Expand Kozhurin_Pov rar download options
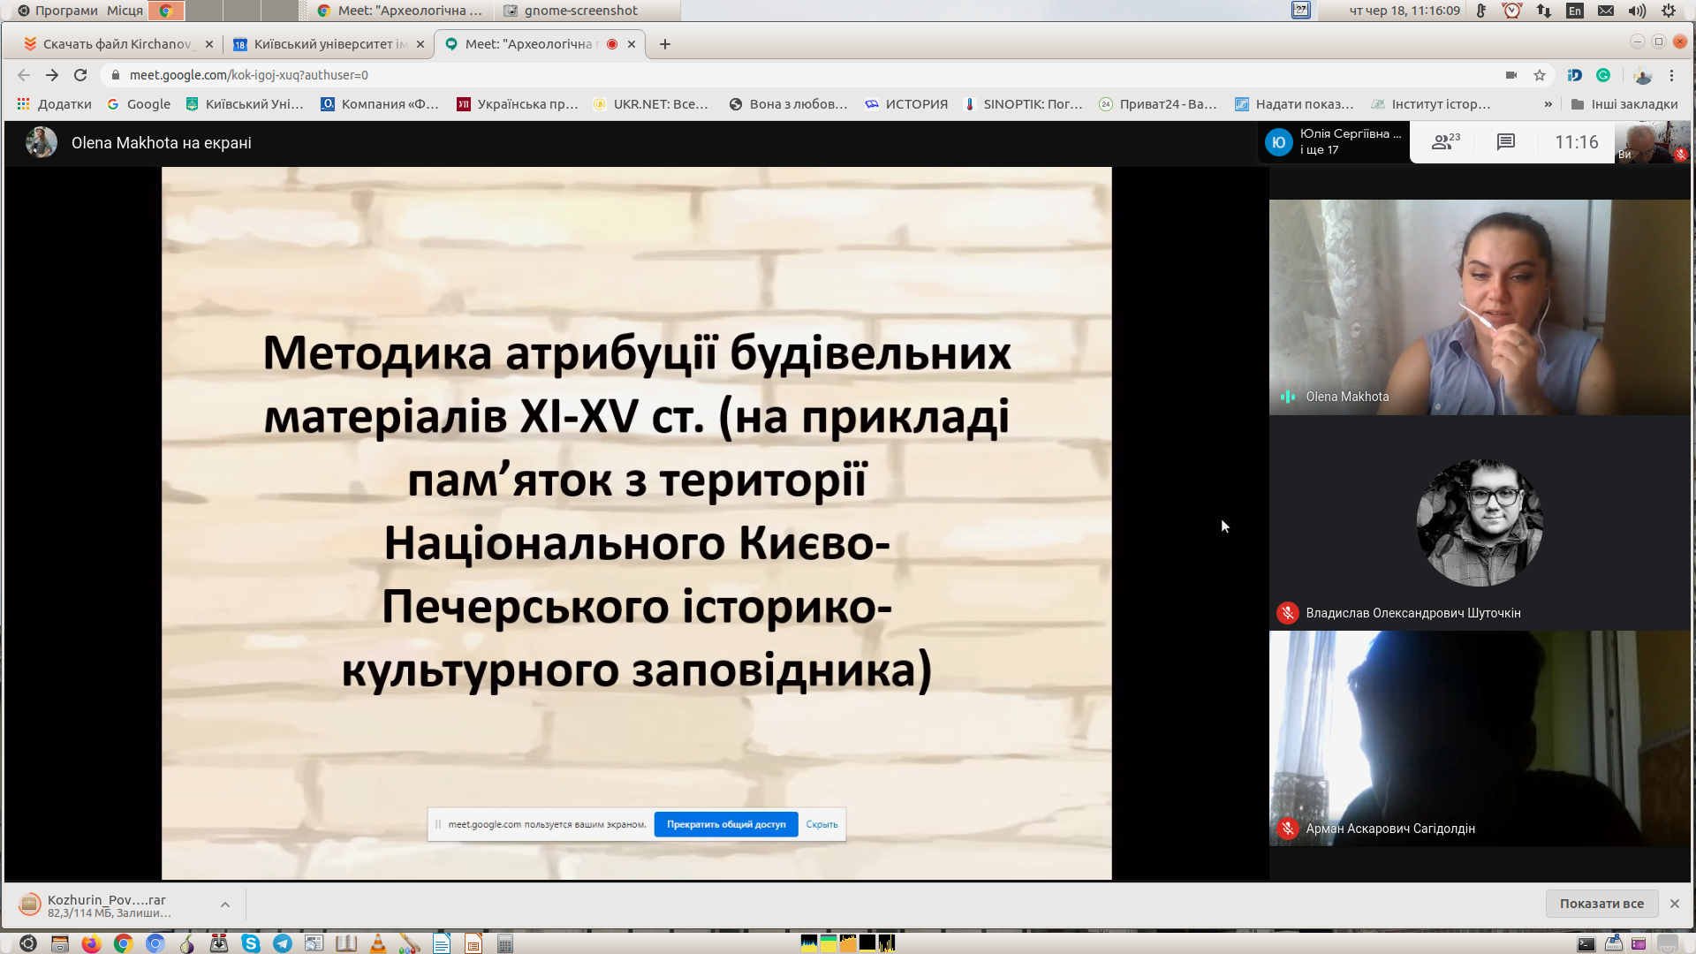 (225, 905)
